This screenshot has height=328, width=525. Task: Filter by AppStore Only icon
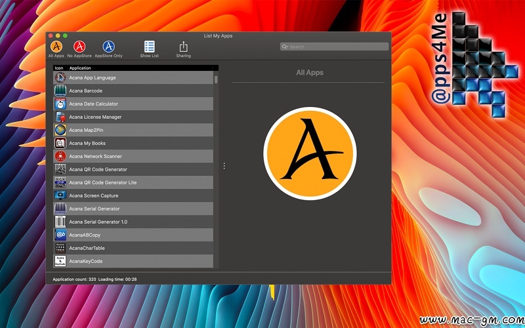coord(108,47)
